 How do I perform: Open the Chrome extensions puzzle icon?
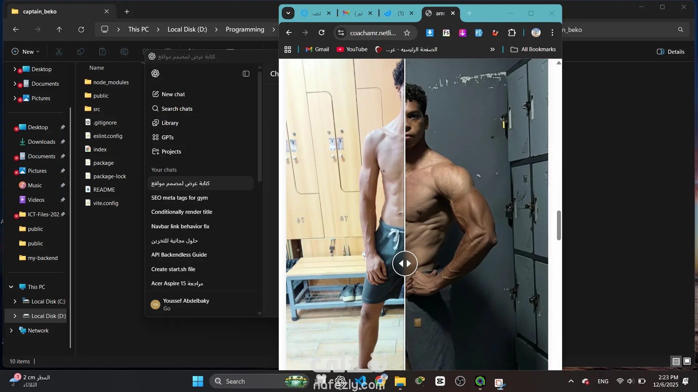click(x=512, y=33)
